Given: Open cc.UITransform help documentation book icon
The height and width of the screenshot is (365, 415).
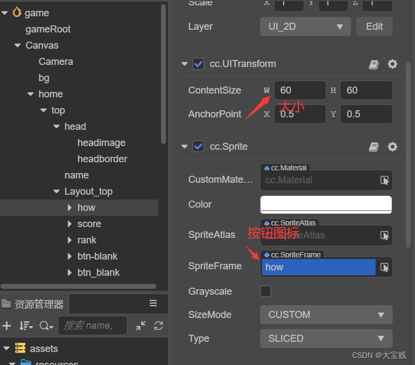Looking at the screenshot, I should (x=374, y=64).
